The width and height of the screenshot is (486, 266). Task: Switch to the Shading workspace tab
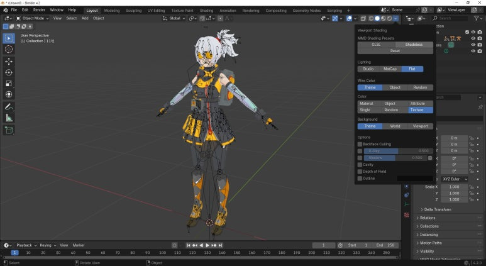point(206,11)
